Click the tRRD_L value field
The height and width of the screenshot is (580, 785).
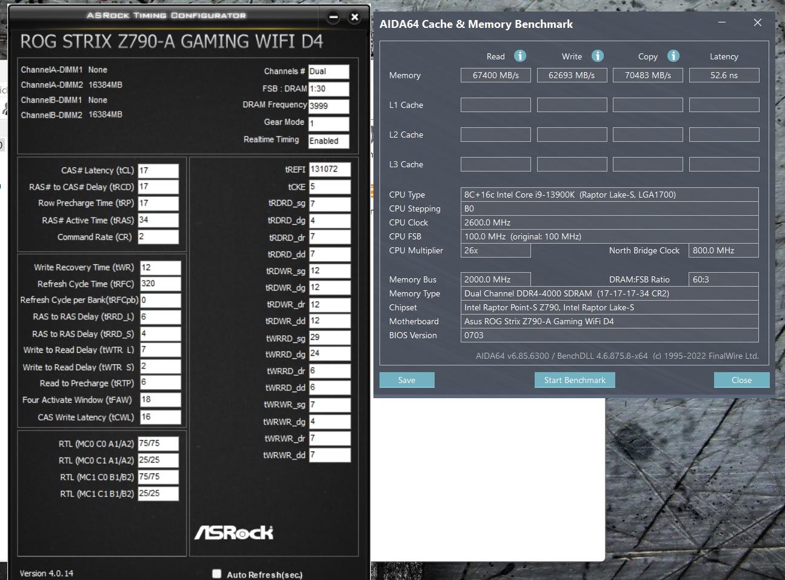[x=160, y=317]
